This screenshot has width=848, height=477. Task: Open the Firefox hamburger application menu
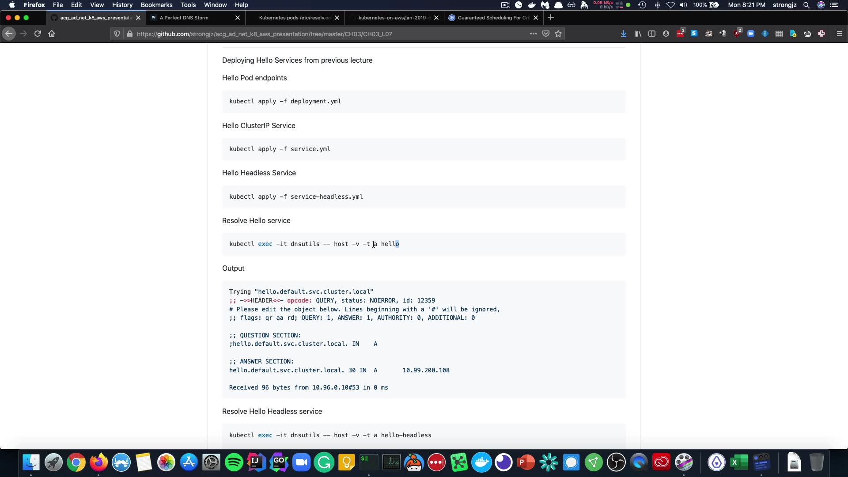(x=840, y=34)
